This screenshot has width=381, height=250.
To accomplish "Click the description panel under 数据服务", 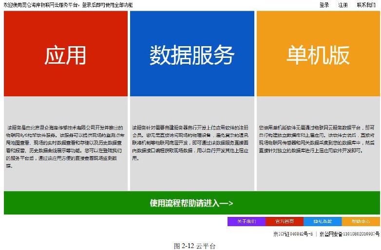I will (x=192, y=144).
